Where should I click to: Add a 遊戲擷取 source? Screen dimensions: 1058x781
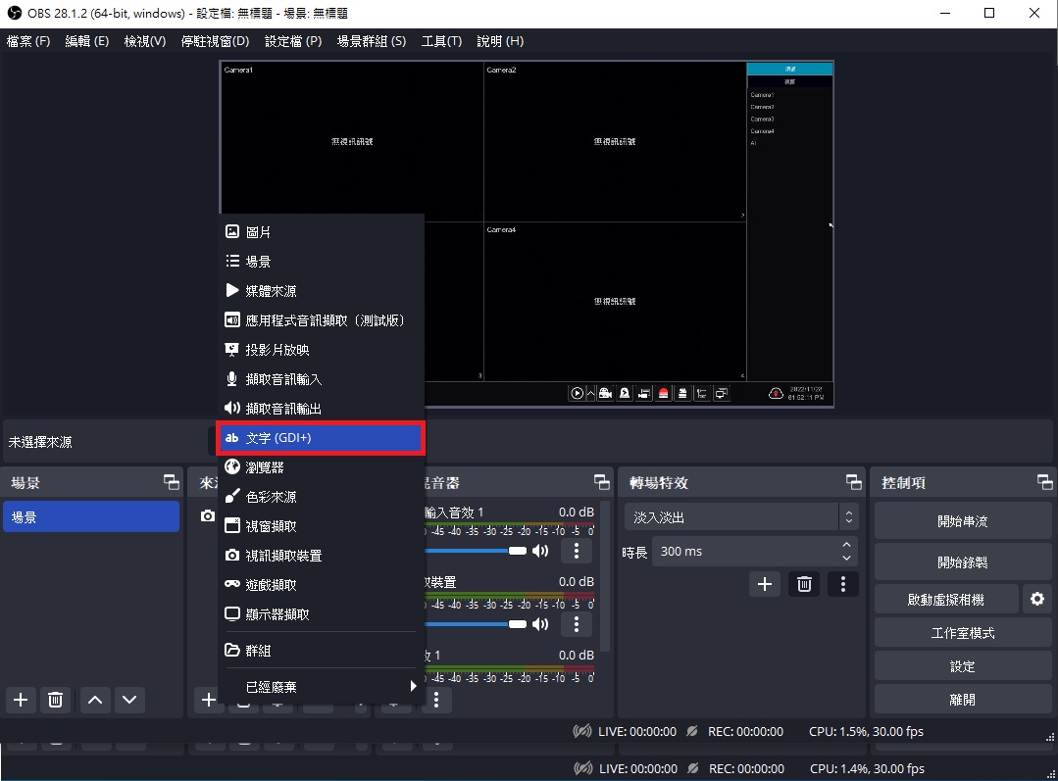pos(321,585)
